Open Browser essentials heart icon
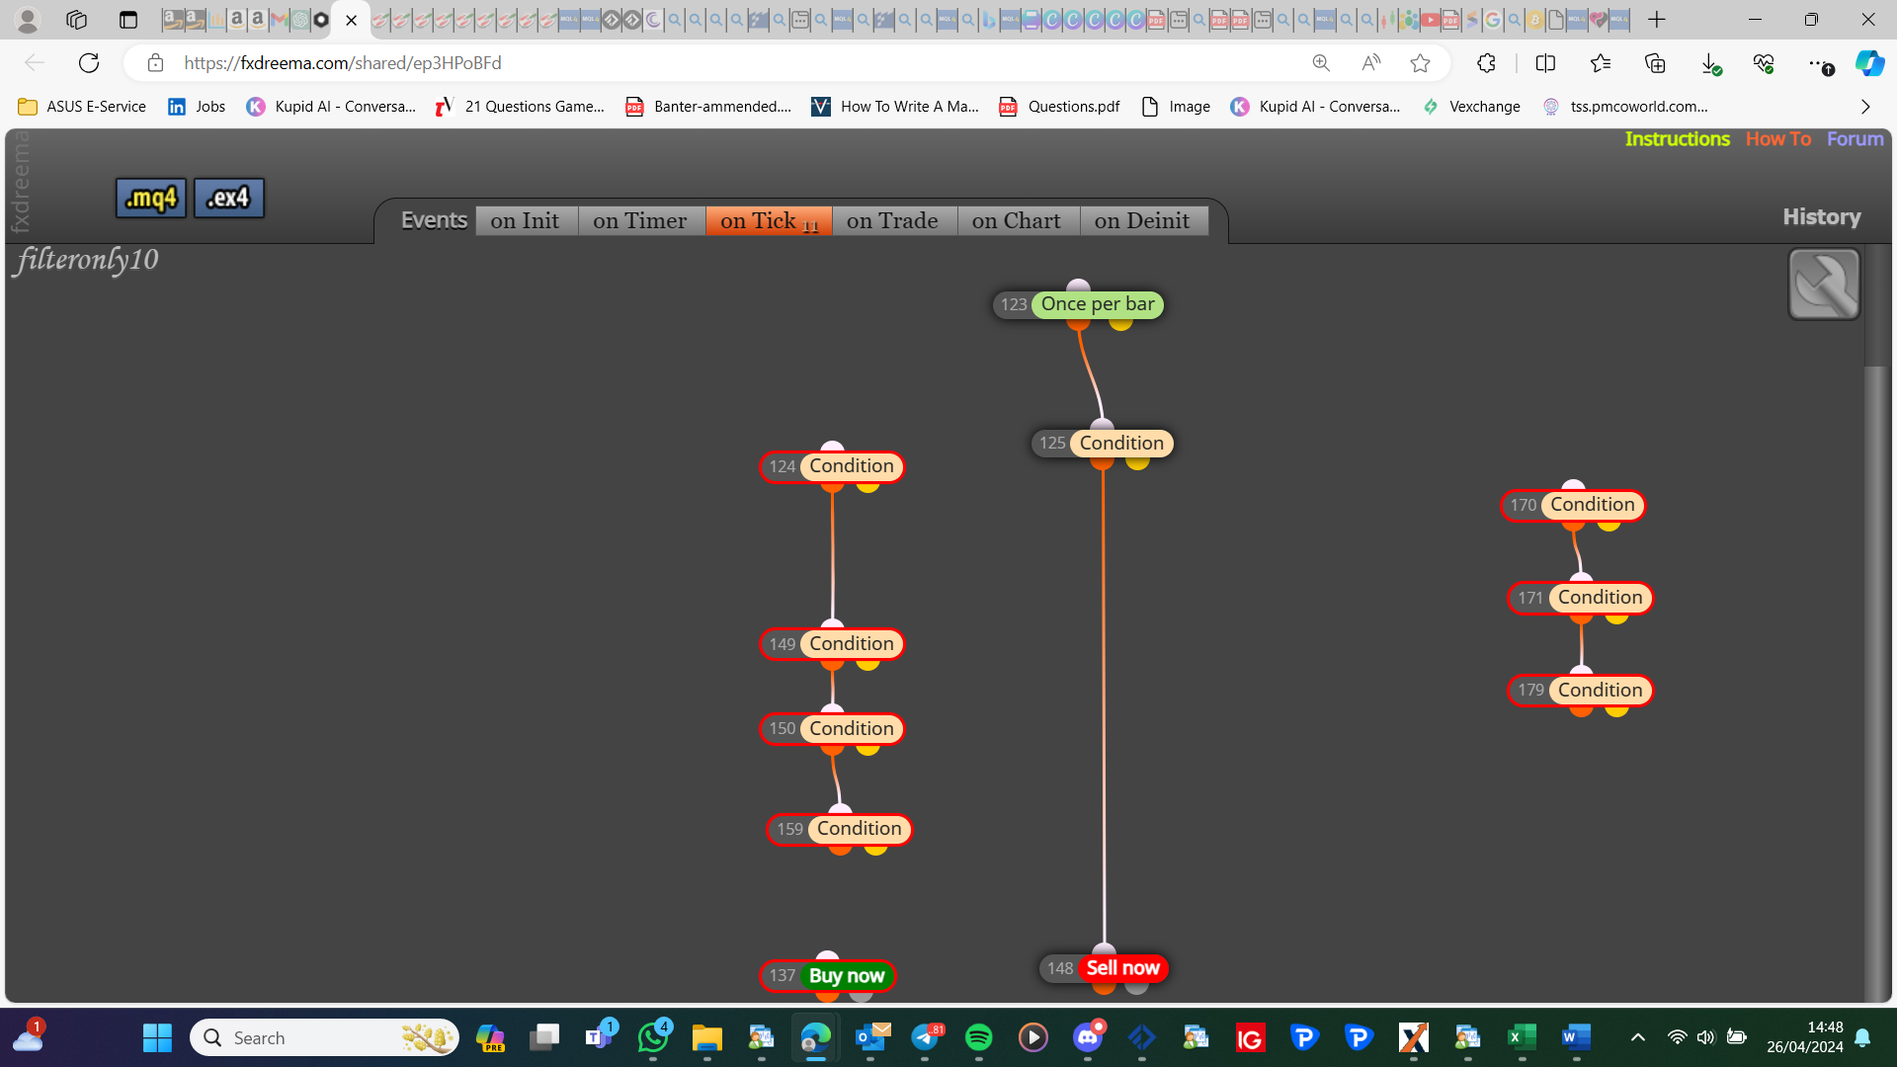Screen dimensions: 1897x1067 [1764, 63]
